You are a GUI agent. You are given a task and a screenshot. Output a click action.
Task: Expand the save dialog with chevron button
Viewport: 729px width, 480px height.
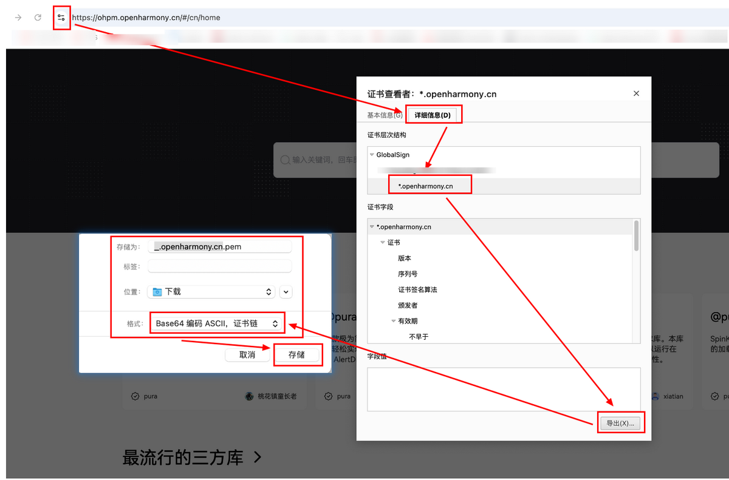point(286,292)
